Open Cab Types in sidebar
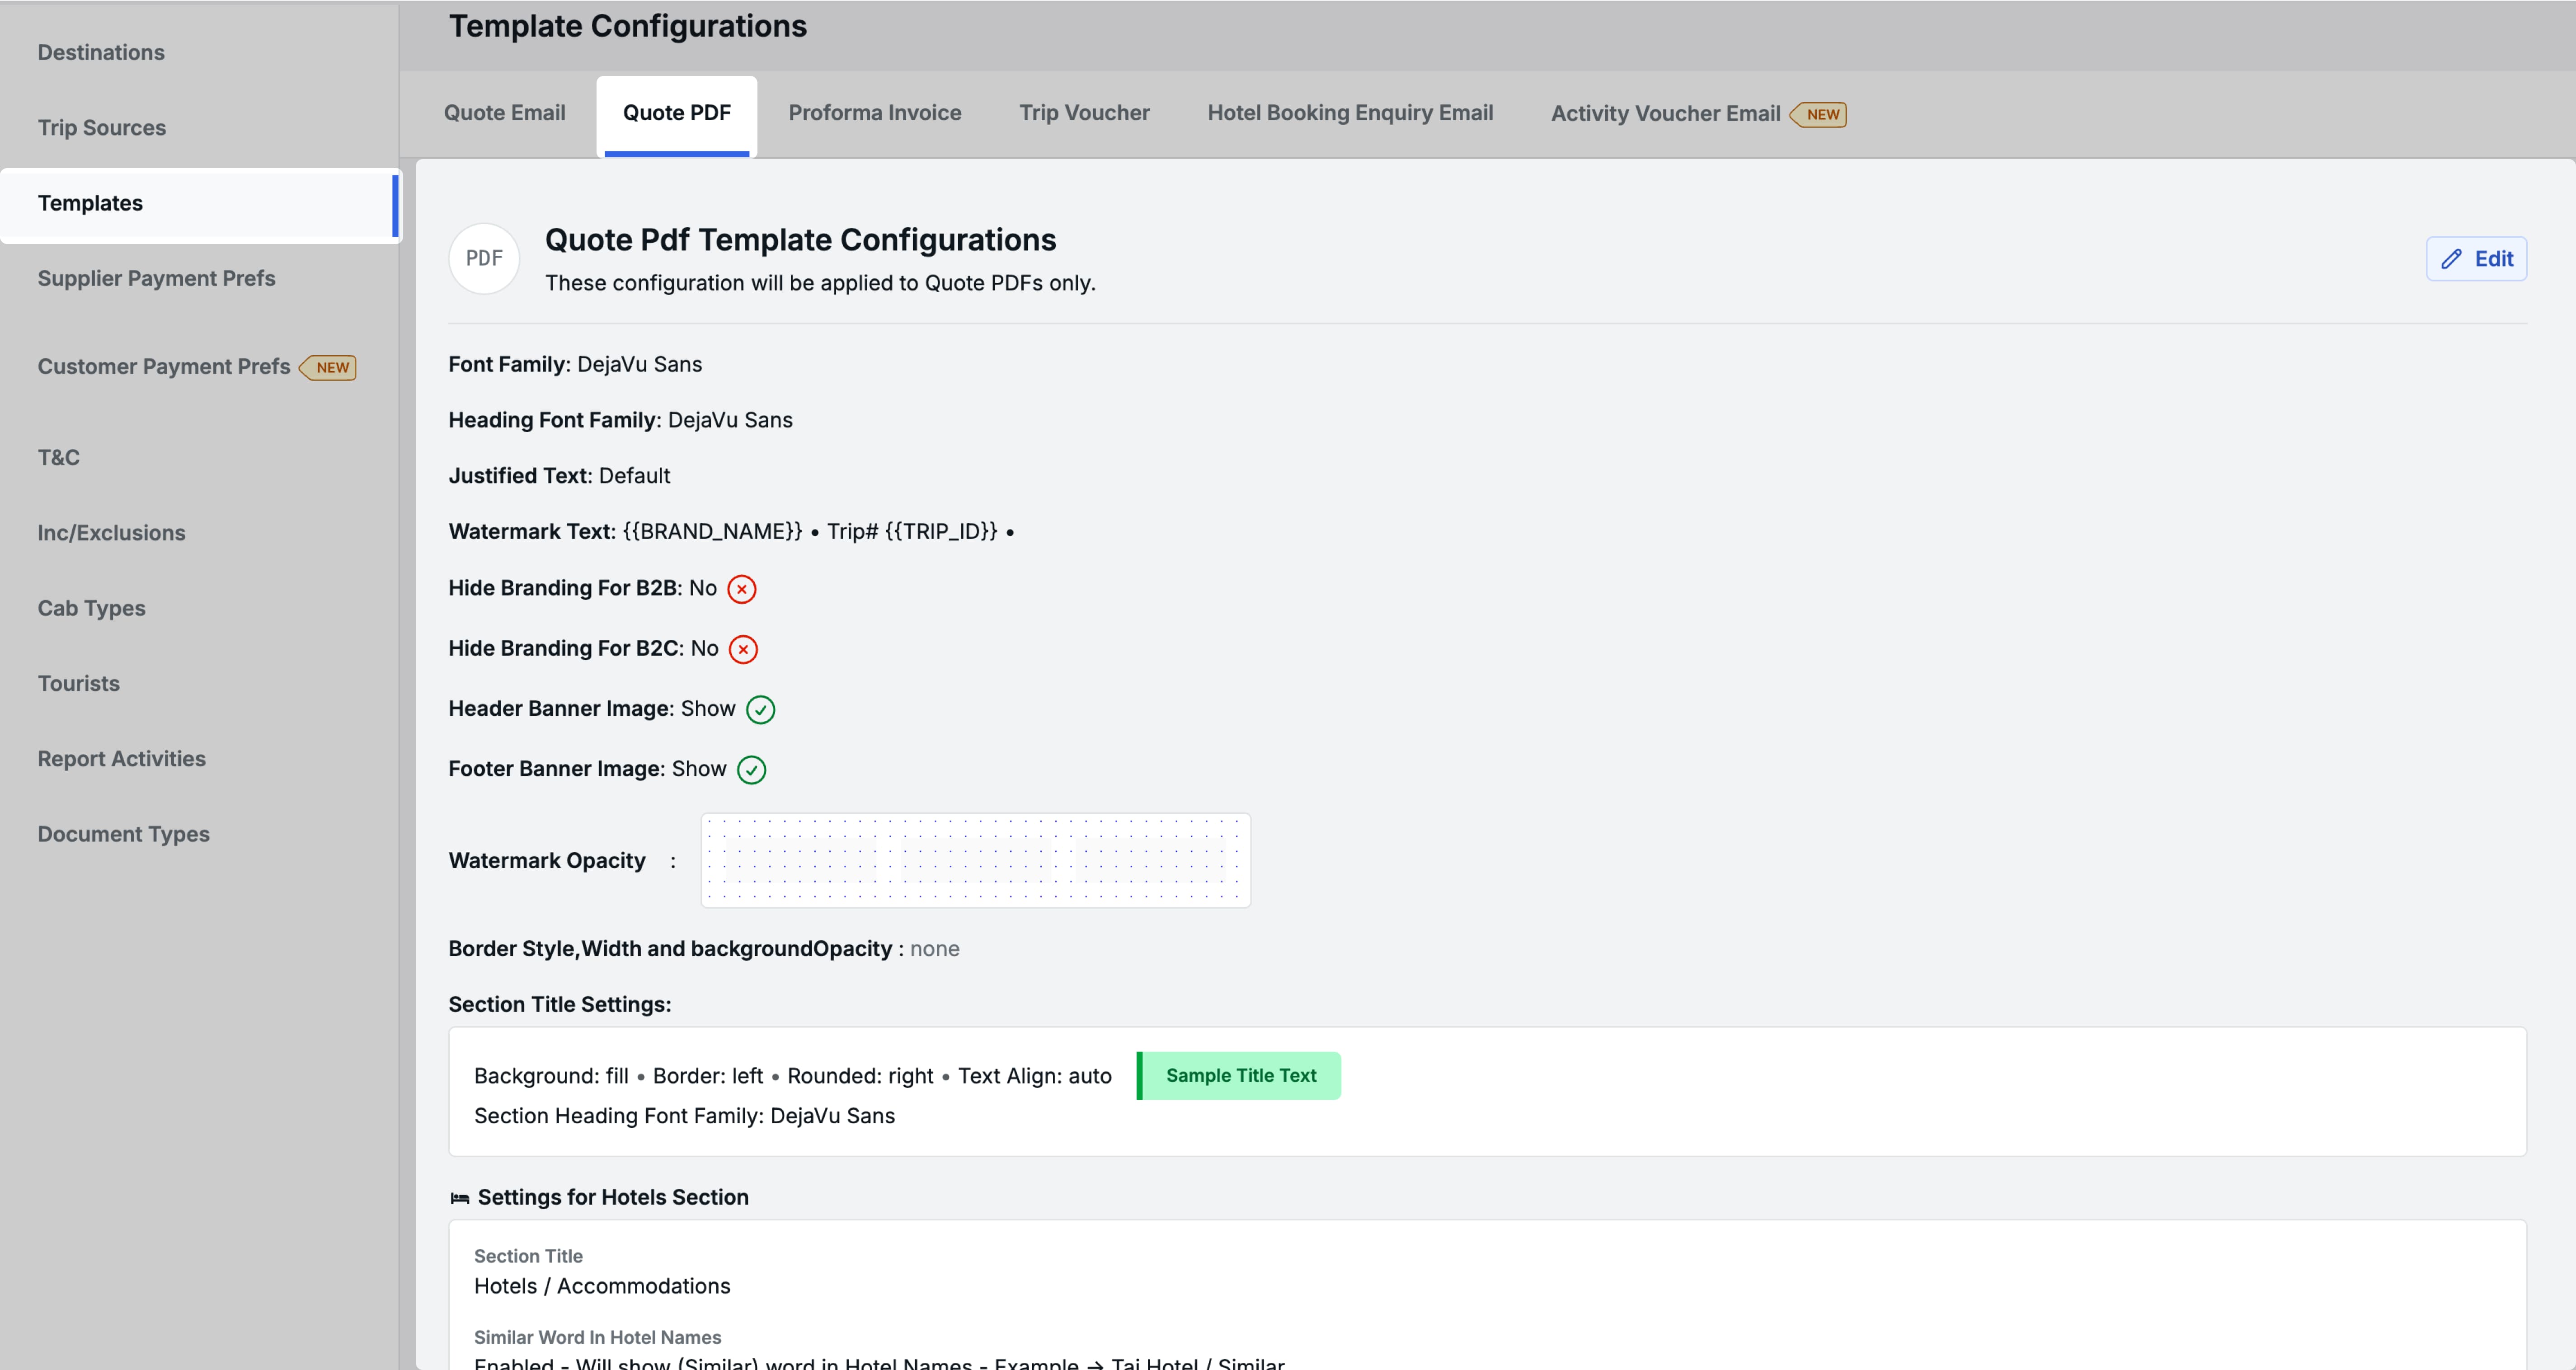Screen dimensions: 2576x1370 click(92, 608)
